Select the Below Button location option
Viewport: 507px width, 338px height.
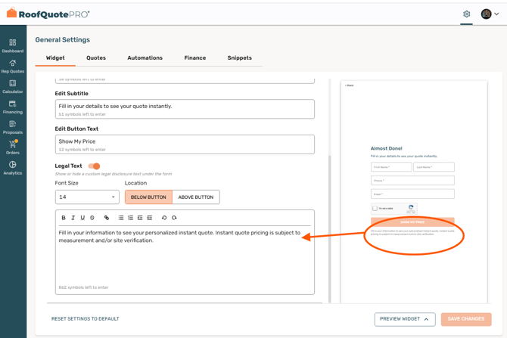pyautogui.click(x=148, y=197)
